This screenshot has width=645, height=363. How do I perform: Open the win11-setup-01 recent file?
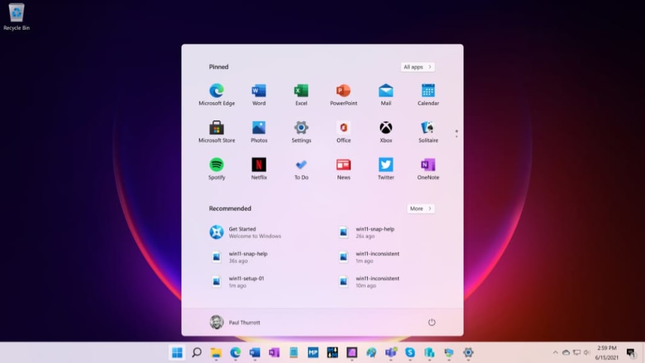coord(237,282)
